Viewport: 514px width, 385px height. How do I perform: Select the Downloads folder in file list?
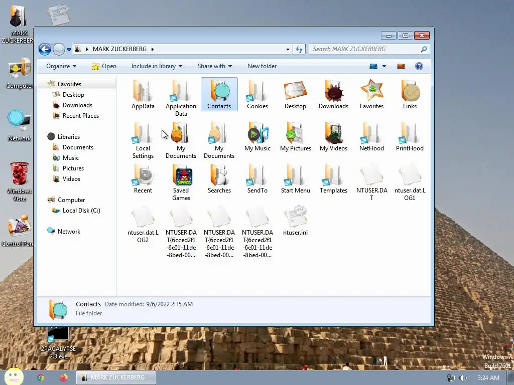333,95
